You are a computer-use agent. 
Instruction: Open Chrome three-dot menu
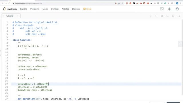180,3
